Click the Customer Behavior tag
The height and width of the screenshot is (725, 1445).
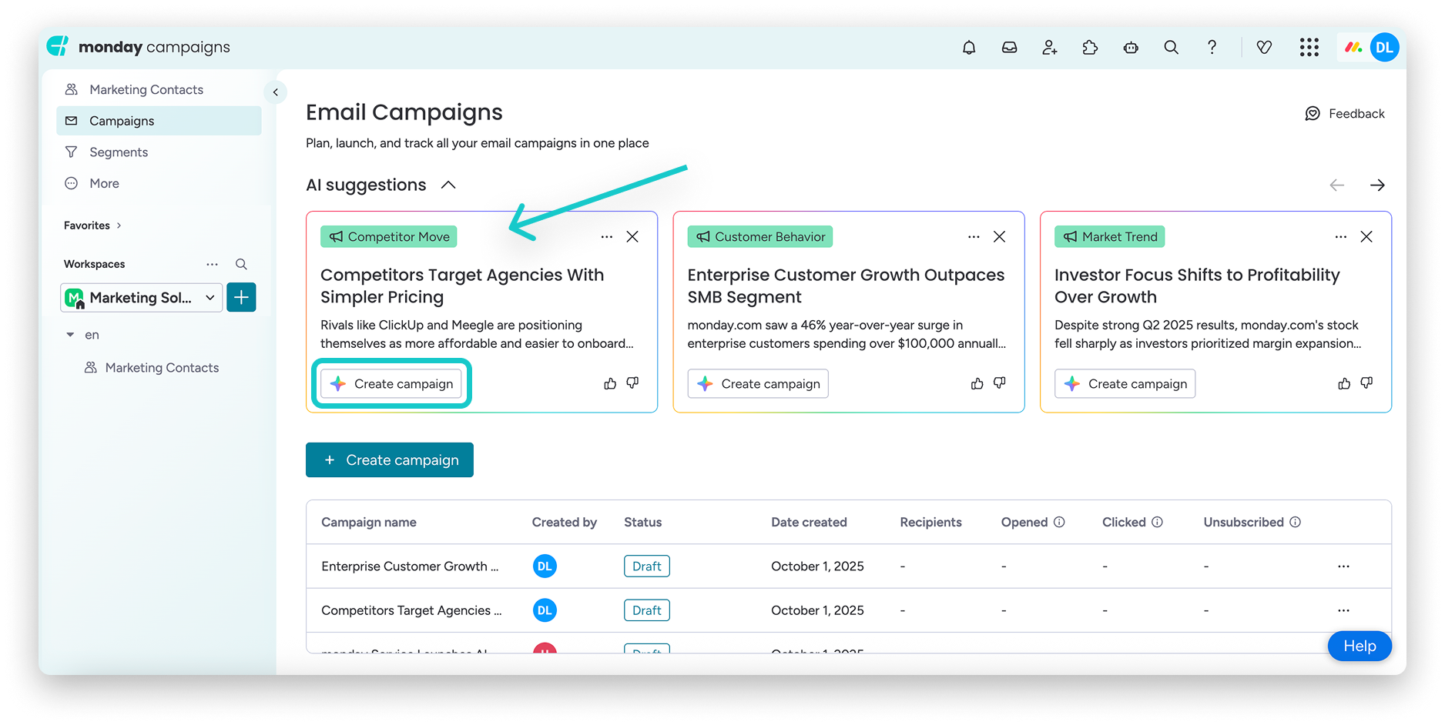(760, 237)
